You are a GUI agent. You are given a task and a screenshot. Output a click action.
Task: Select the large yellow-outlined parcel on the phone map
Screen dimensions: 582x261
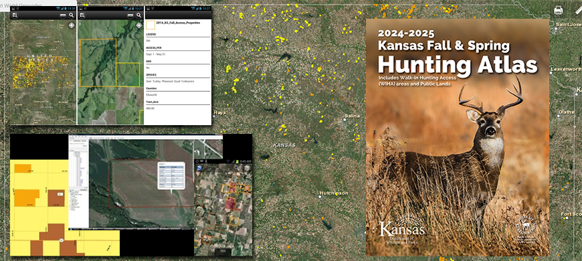point(98,62)
